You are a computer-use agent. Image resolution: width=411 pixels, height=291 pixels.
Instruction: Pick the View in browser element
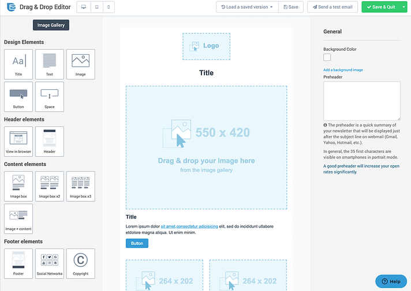(x=18, y=141)
